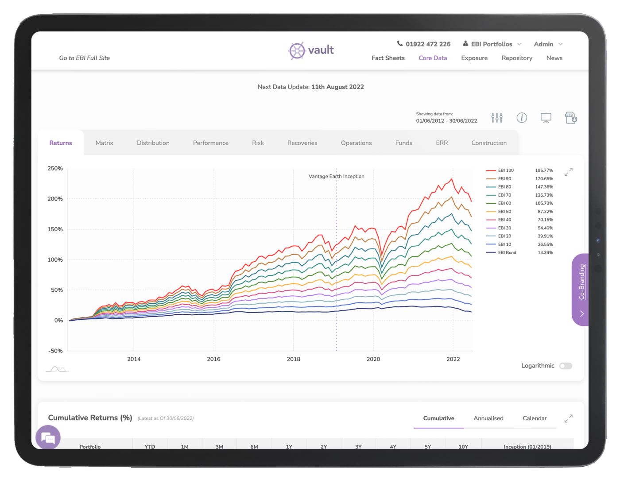Click the vault ship-wheel logo
The image size is (620, 480).
(x=297, y=50)
